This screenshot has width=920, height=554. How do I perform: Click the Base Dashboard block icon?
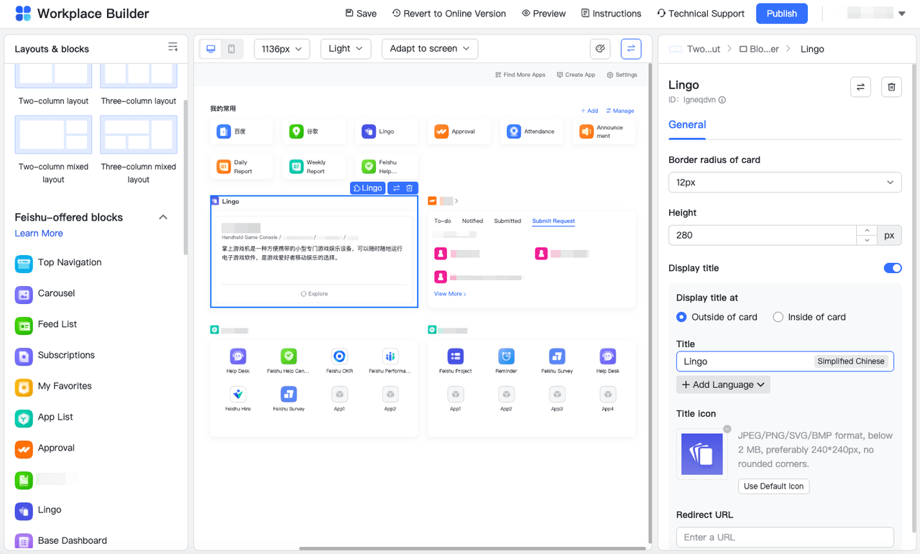24,541
